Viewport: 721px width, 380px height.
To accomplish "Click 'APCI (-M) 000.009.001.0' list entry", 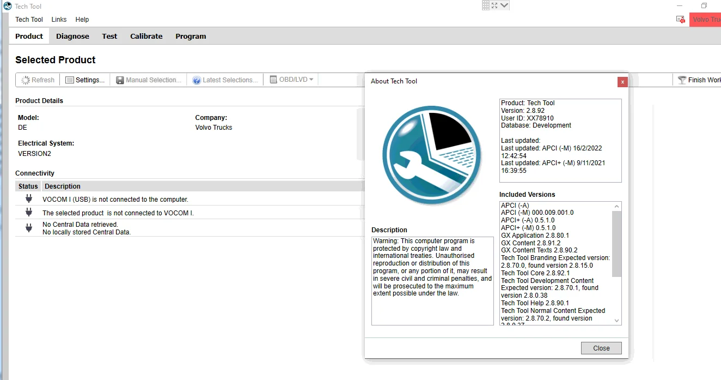I will tap(537, 213).
